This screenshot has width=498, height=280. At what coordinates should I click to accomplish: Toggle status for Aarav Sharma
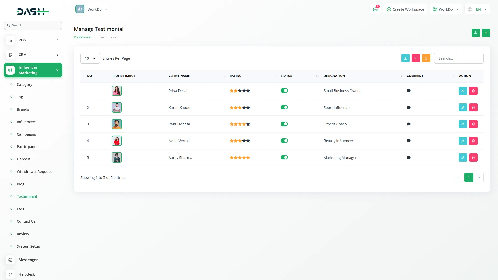click(284, 157)
